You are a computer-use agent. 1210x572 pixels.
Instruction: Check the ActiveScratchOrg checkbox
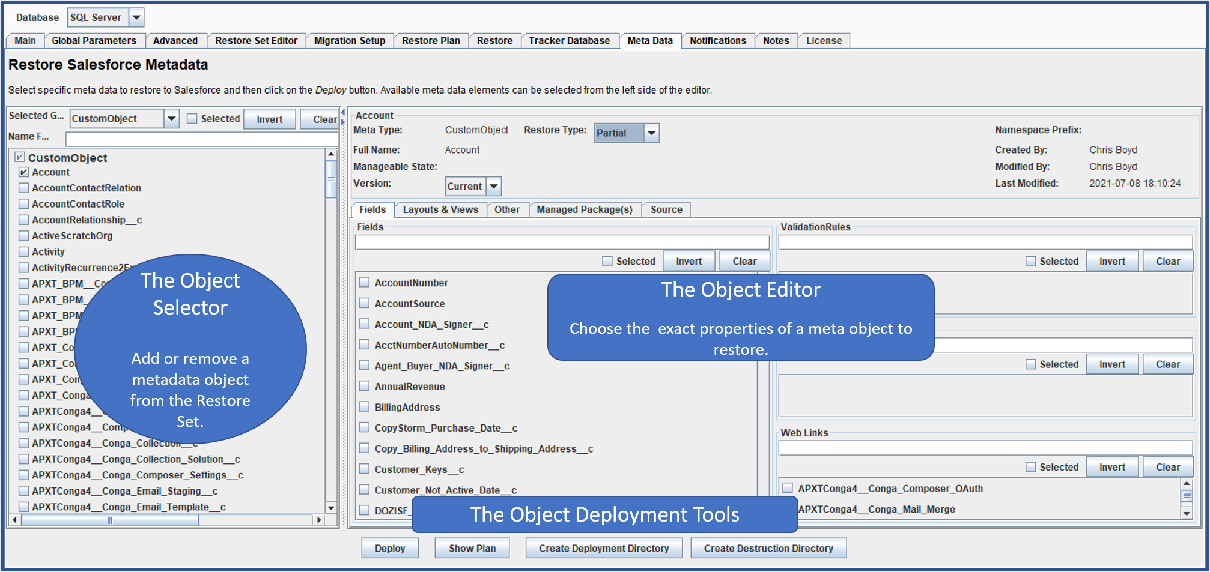click(24, 236)
